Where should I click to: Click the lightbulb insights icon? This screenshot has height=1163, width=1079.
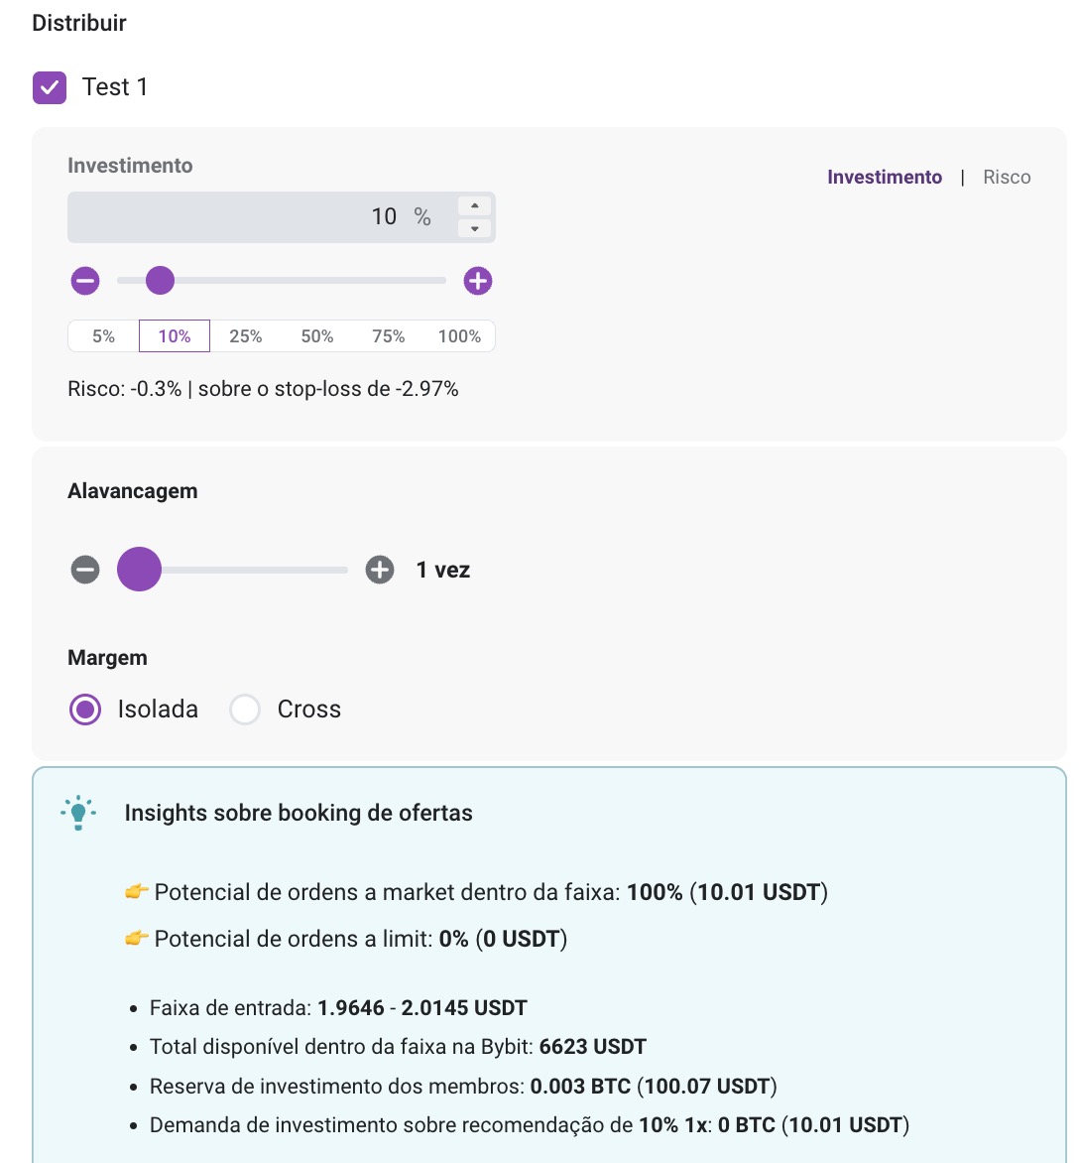point(78,813)
